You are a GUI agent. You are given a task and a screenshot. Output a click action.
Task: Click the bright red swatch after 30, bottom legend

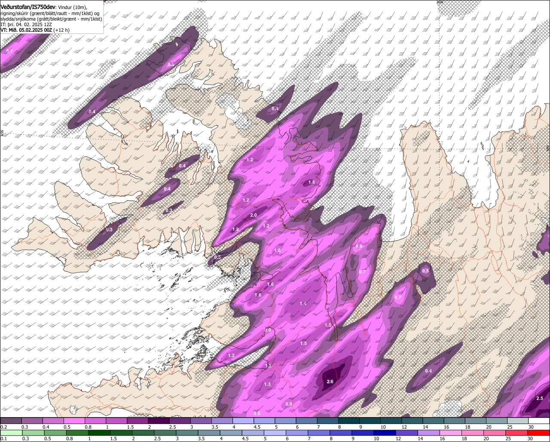click(x=539, y=433)
